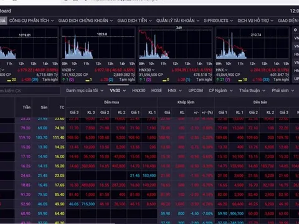
Task: Select the -7.00% change cell
Action: pyautogui.click(x=207, y=213)
